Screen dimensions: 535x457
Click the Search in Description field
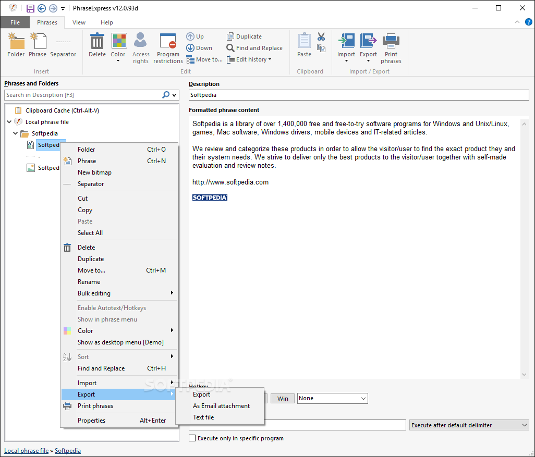[x=83, y=95]
